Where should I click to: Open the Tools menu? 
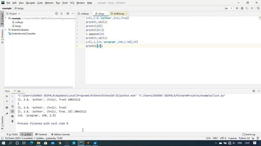click(65, 3)
